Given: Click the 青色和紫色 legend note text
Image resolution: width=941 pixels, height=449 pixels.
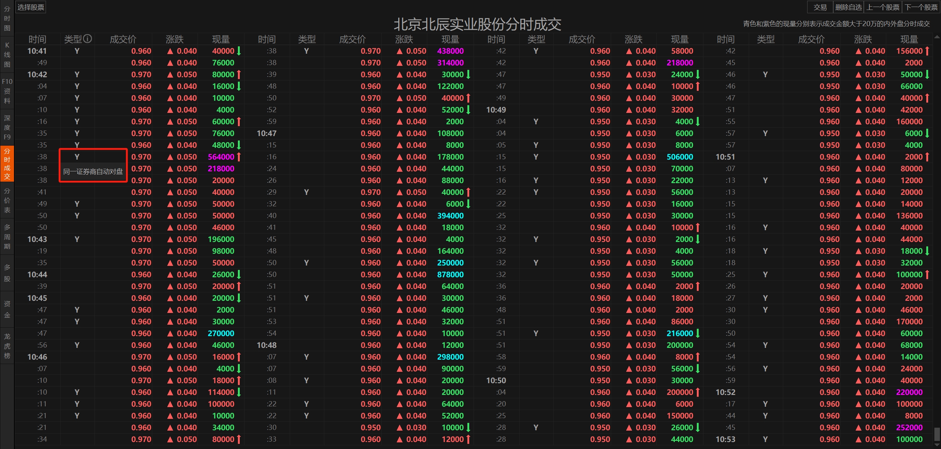Looking at the screenshot, I should (x=836, y=24).
